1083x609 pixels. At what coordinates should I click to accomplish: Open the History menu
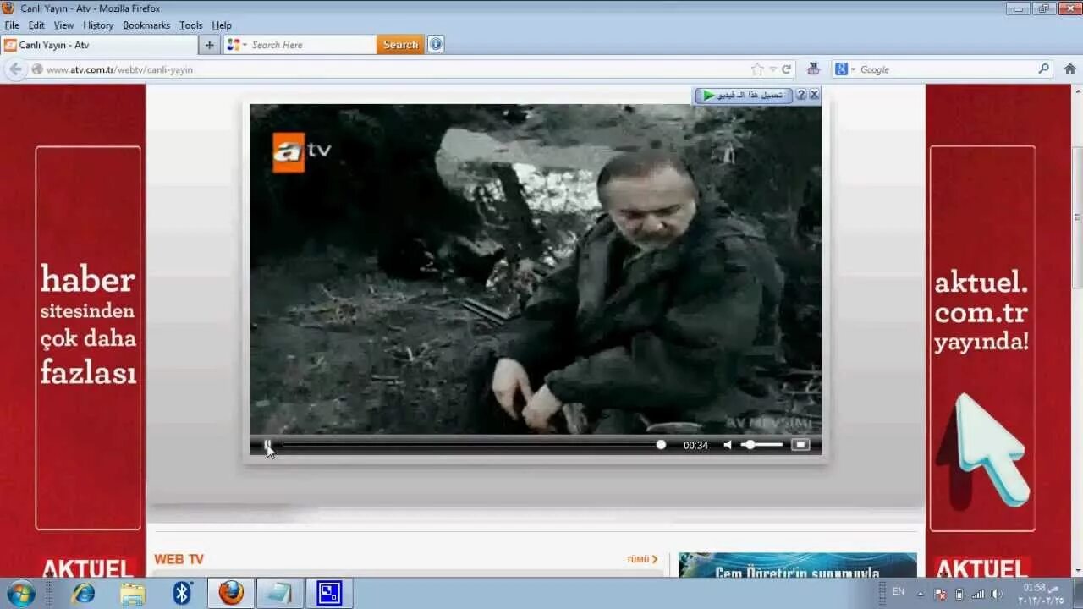click(98, 25)
